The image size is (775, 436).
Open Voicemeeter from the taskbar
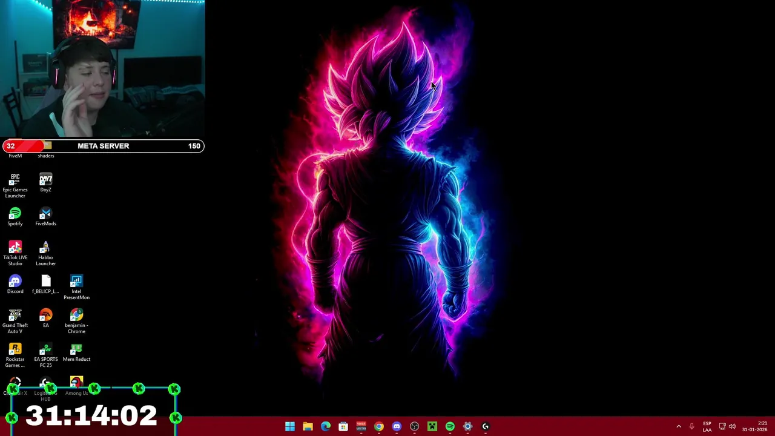coord(361,426)
